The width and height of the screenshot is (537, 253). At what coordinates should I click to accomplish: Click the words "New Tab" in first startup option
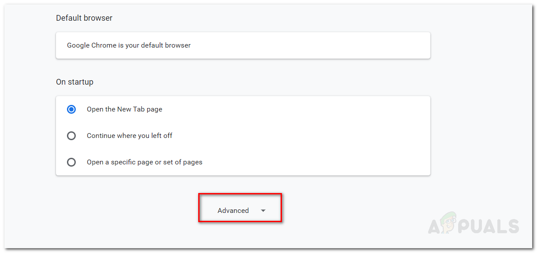[131, 109]
